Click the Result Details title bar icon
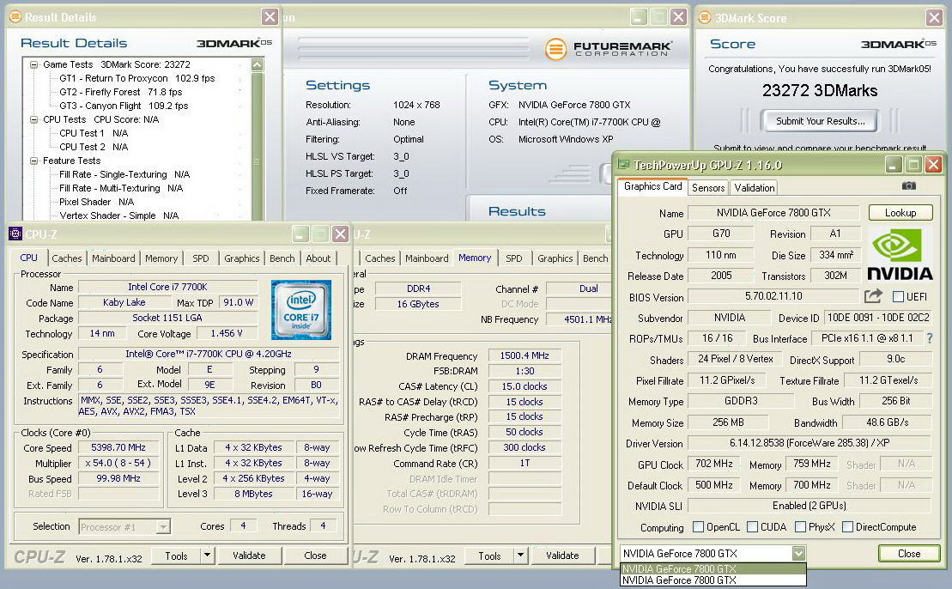The height and width of the screenshot is (589, 952). [x=15, y=17]
